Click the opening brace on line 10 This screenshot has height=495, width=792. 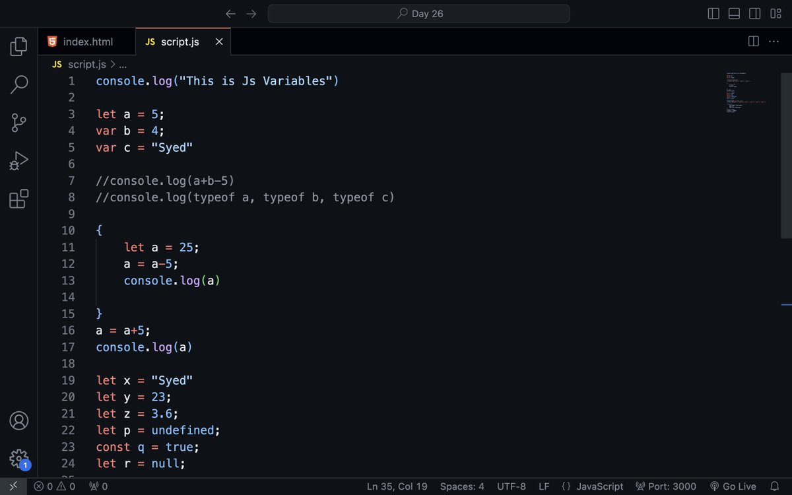pyautogui.click(x=99, y=230)
